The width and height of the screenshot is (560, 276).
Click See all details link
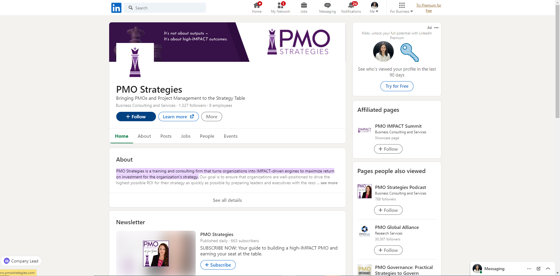coord(227,200)
